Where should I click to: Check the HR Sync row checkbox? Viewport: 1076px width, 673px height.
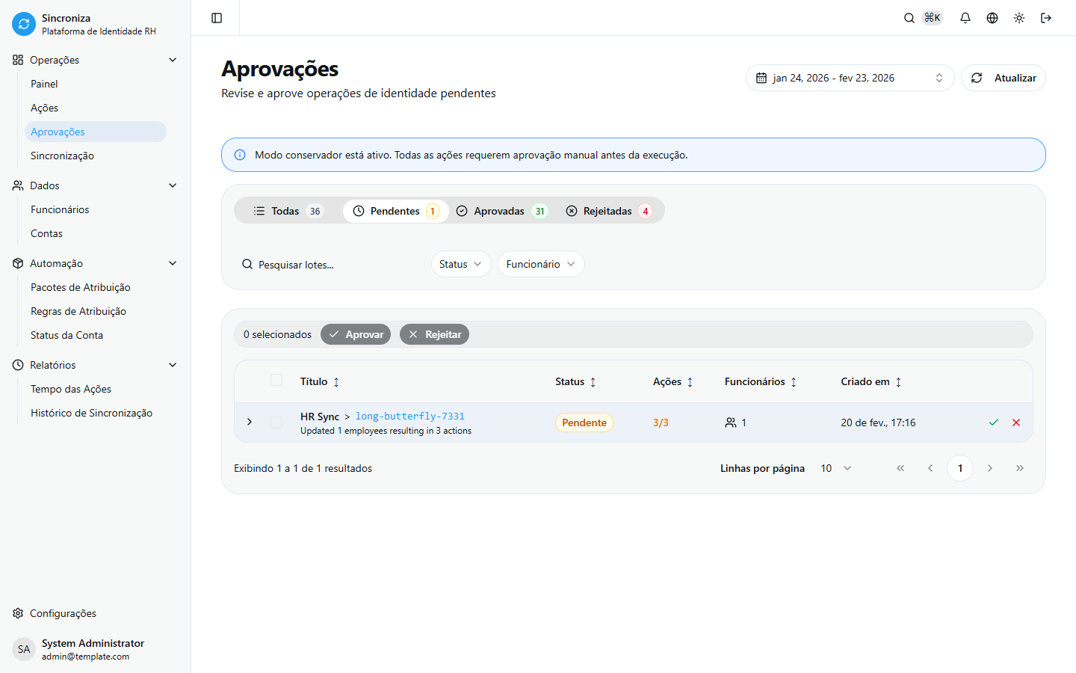(x=276, y=422)
